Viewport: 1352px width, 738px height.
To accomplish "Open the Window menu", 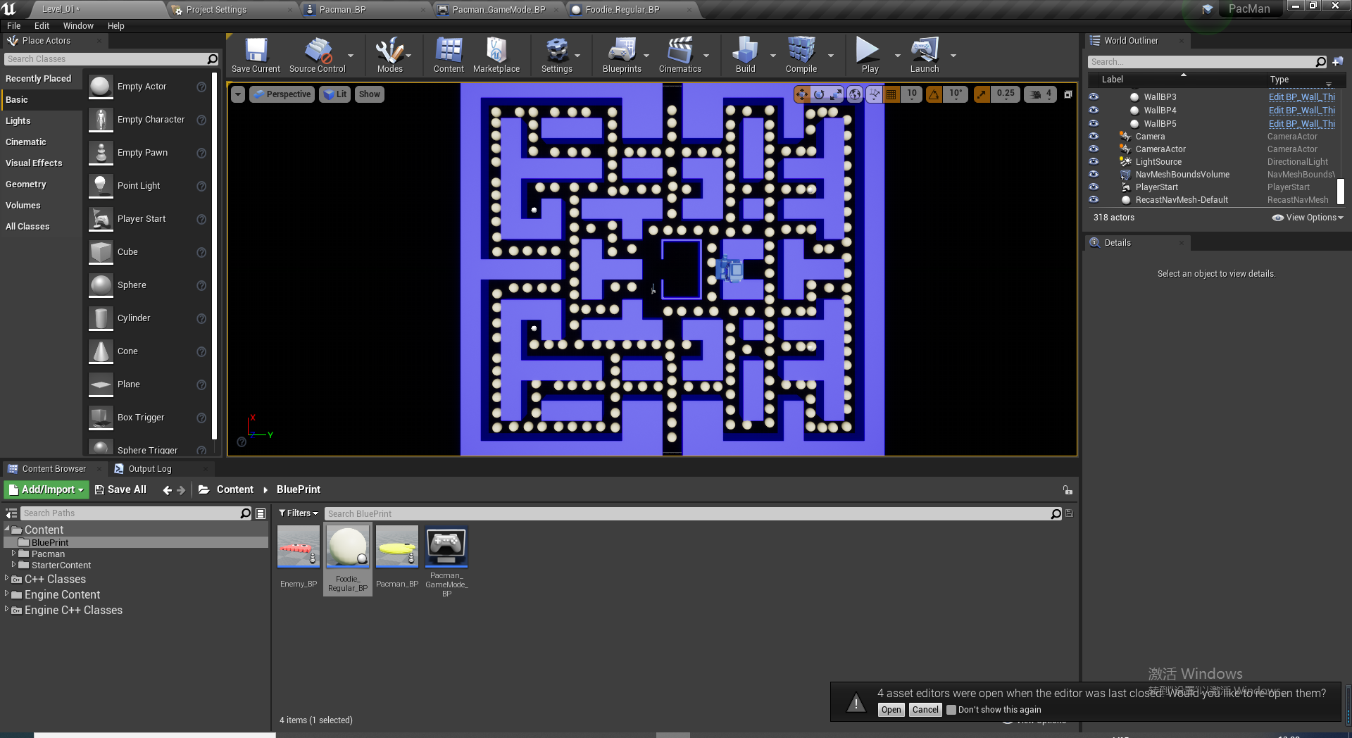I will 78,26.
